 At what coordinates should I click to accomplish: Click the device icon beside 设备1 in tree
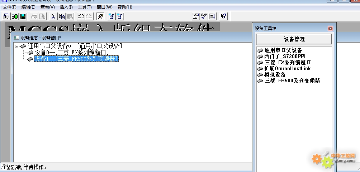(30, 59)
